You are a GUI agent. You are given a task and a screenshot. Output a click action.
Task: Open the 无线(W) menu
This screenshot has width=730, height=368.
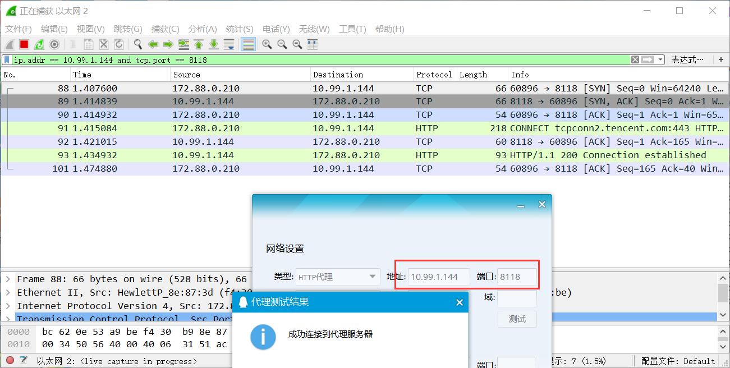[314, 29]
